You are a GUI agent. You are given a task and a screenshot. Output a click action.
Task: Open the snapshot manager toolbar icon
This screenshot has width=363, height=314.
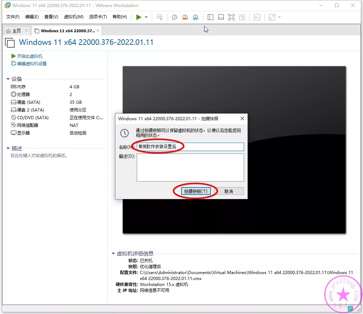[x=195, y=17]
